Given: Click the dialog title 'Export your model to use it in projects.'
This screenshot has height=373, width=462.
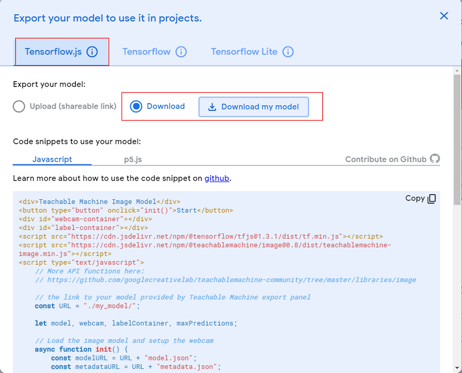Looking at the screenshot, I should (108, 18).
